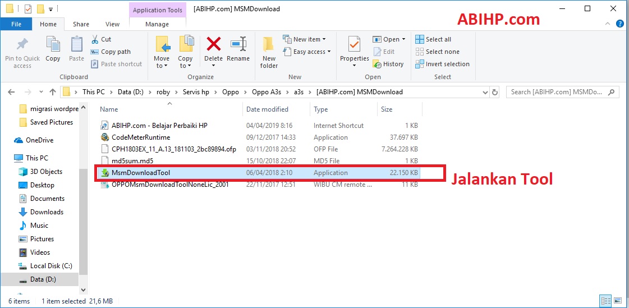This screenshot has width=629, height=308.
Task: Open the File menu
Action: (16, 24)
